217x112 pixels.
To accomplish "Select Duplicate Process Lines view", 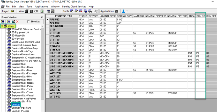I will pos(23,54).
